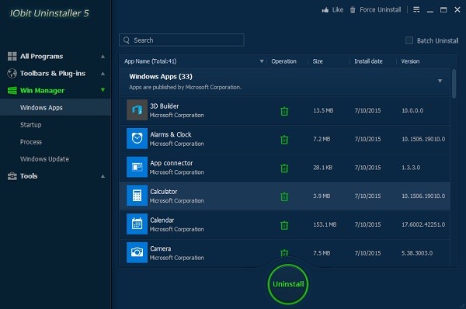Click the Calendar app icon

pos(137,224)
